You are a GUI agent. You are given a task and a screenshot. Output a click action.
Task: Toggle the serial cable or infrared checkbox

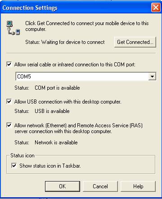point(9,65)
